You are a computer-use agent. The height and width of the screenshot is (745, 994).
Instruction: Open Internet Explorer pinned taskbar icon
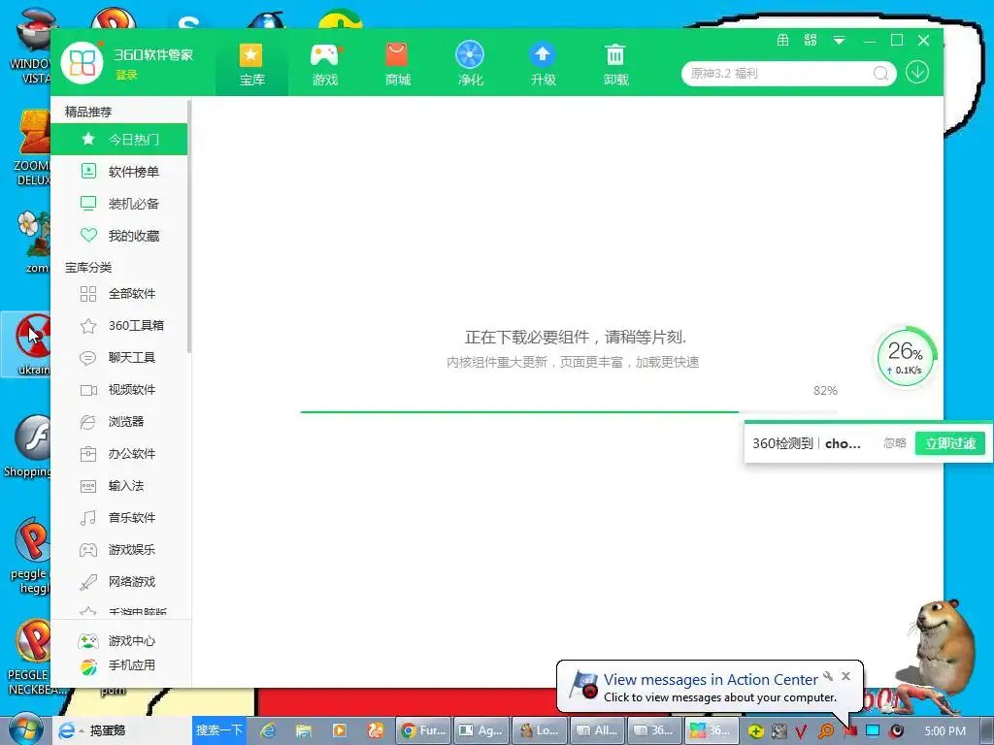click(268, 730)
